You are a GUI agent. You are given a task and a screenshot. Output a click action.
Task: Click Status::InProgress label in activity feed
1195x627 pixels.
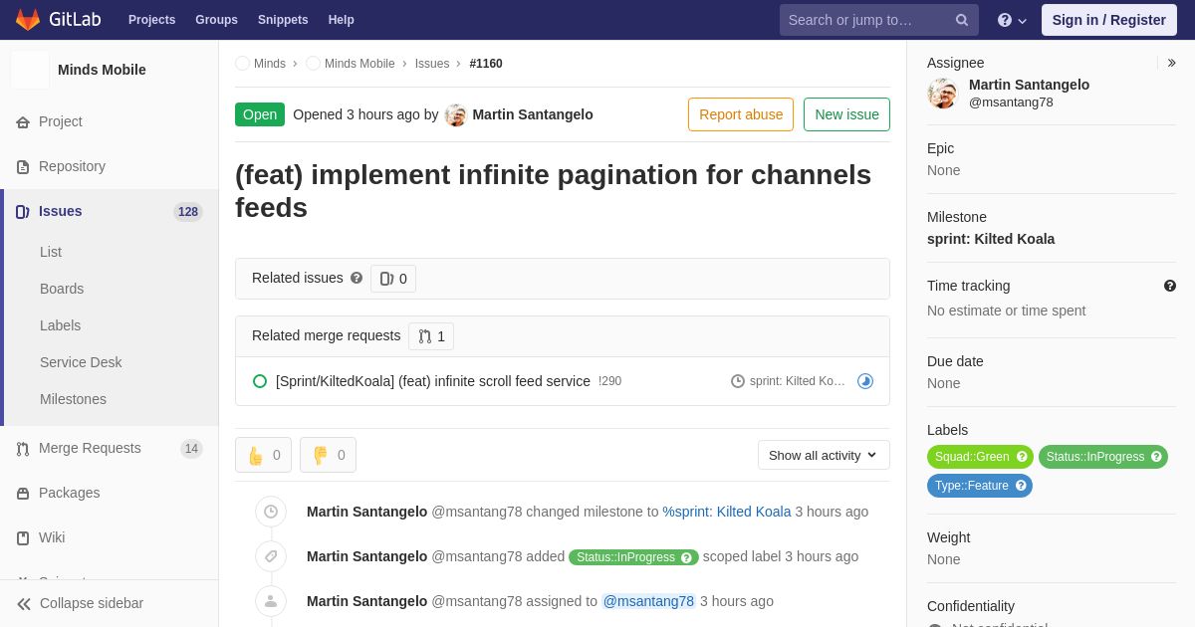[x=633, y=557]
